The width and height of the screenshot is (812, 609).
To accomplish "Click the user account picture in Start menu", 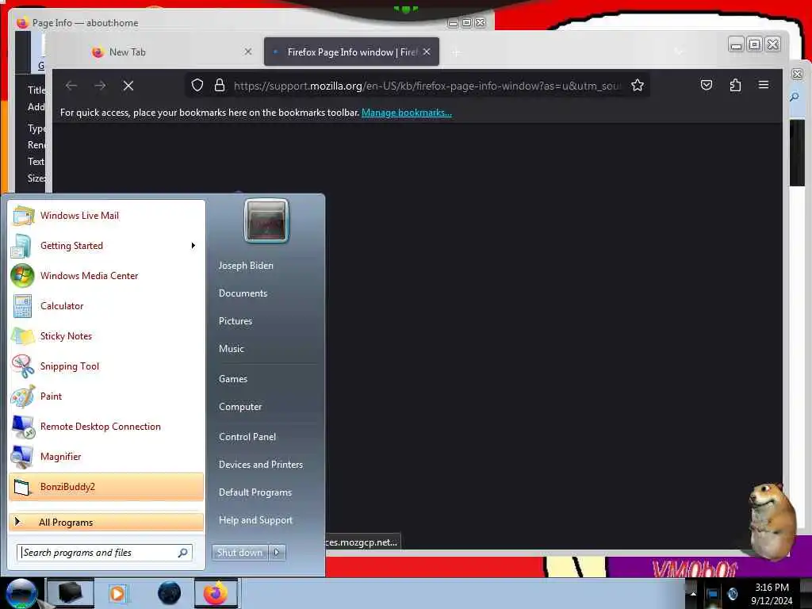I will 266,220.
